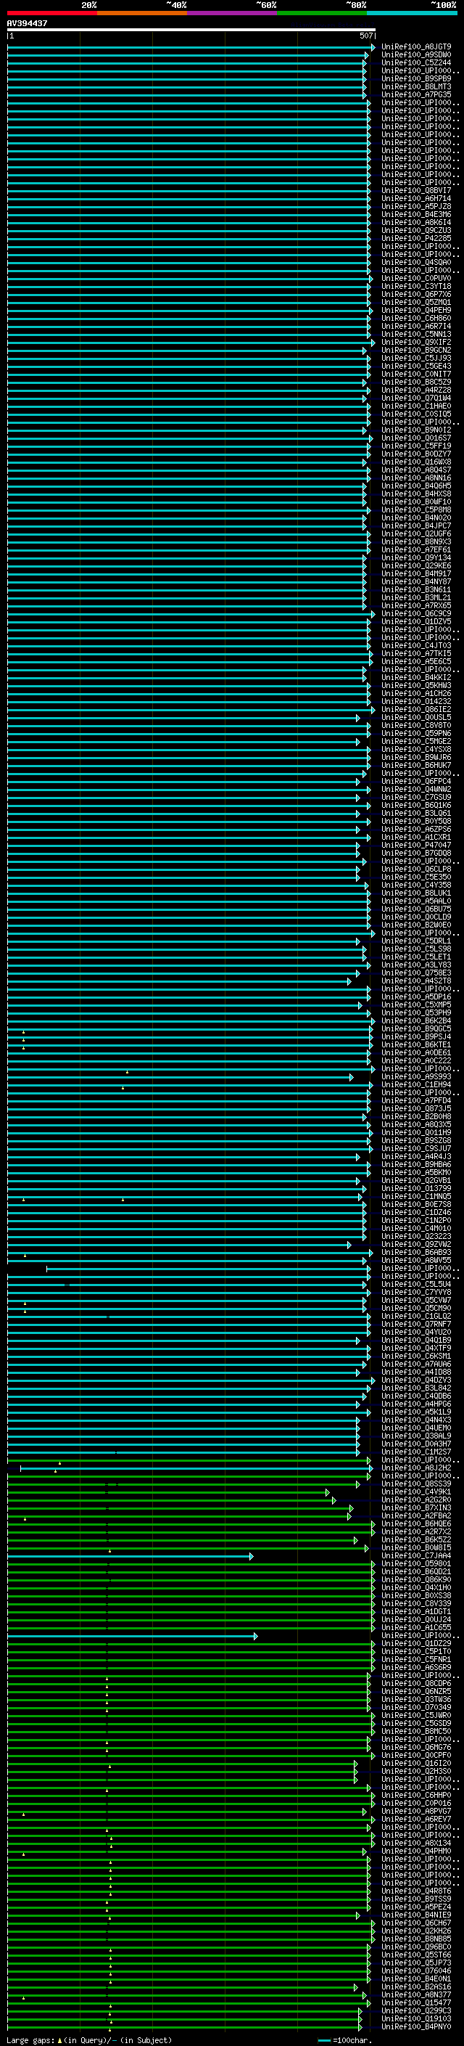Pick the UniRef100_Q873J5 row label
Screen dimensions: 464x2046
pos(416,1109)
